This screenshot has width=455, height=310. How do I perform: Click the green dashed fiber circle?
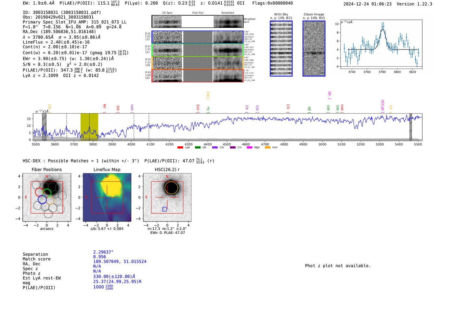[47, 193]
